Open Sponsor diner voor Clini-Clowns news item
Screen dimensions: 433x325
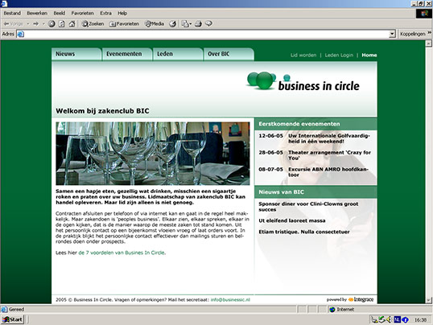pos(308,207)
